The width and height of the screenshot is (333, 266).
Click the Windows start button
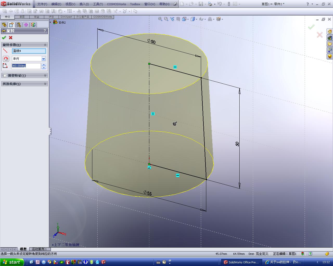click(12, 262)
